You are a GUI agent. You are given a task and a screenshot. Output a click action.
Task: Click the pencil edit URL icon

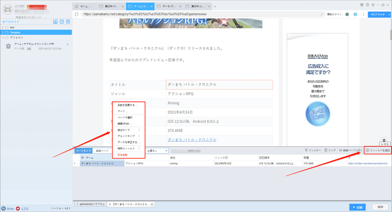tap(322, 14)
